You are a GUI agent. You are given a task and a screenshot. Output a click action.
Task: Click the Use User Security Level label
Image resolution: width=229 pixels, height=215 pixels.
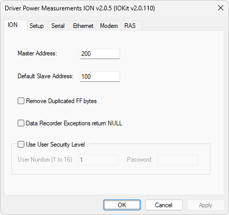[x=55, y=145]
